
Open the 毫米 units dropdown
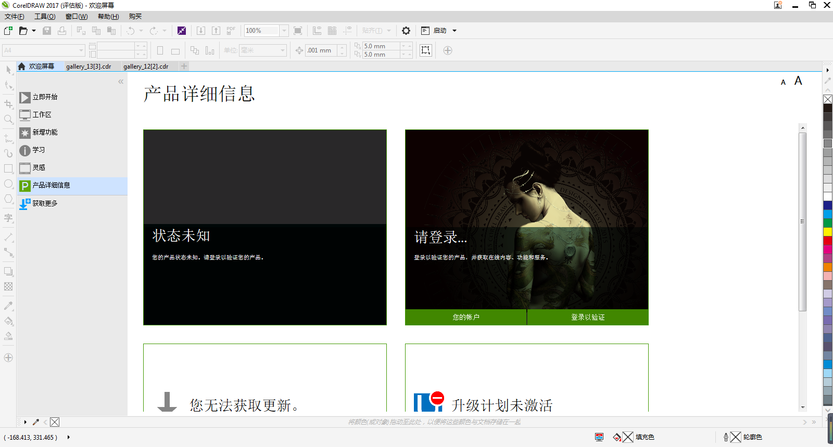pyautogui.click(x=283, y=50)
